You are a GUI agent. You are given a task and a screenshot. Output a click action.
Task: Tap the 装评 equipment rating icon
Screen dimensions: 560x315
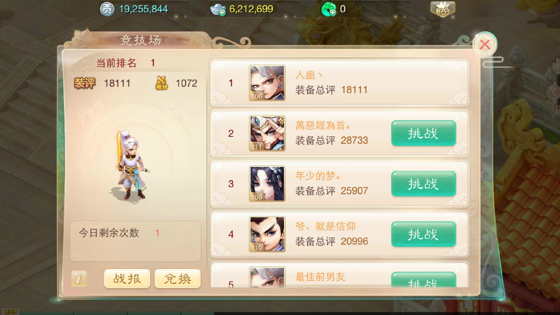click(x=85, y=83)
